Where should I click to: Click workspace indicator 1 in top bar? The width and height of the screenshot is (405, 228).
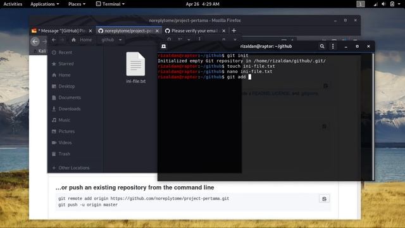pos(360,4)
